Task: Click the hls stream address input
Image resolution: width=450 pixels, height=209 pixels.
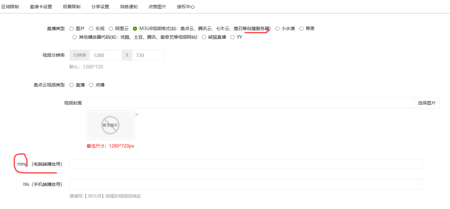Action: pos(246,184)
